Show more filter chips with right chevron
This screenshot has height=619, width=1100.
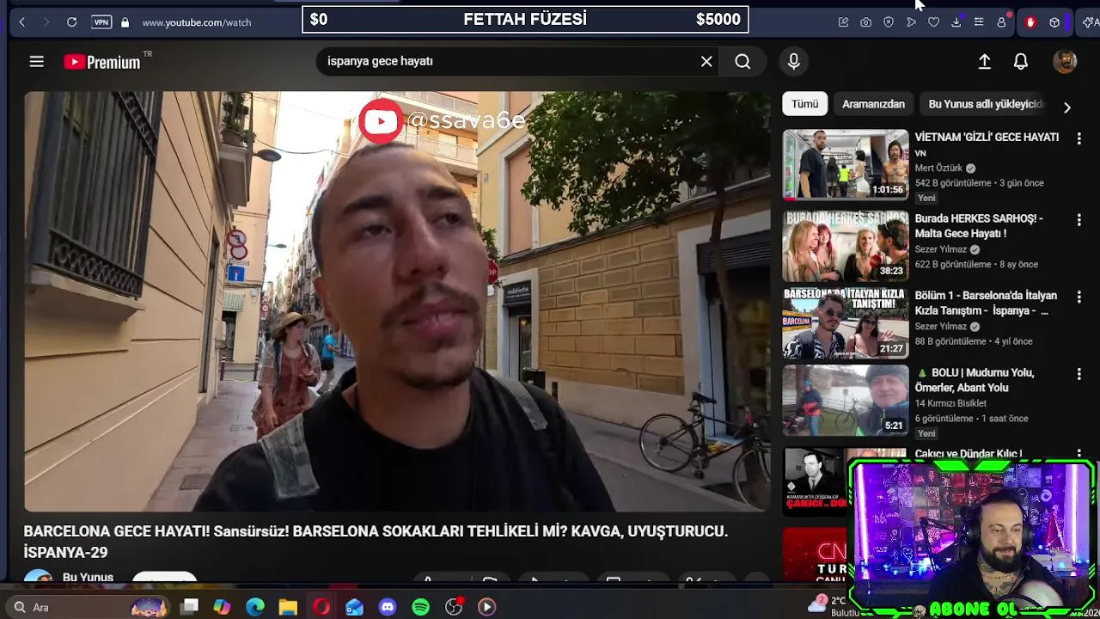point(1066,107)
